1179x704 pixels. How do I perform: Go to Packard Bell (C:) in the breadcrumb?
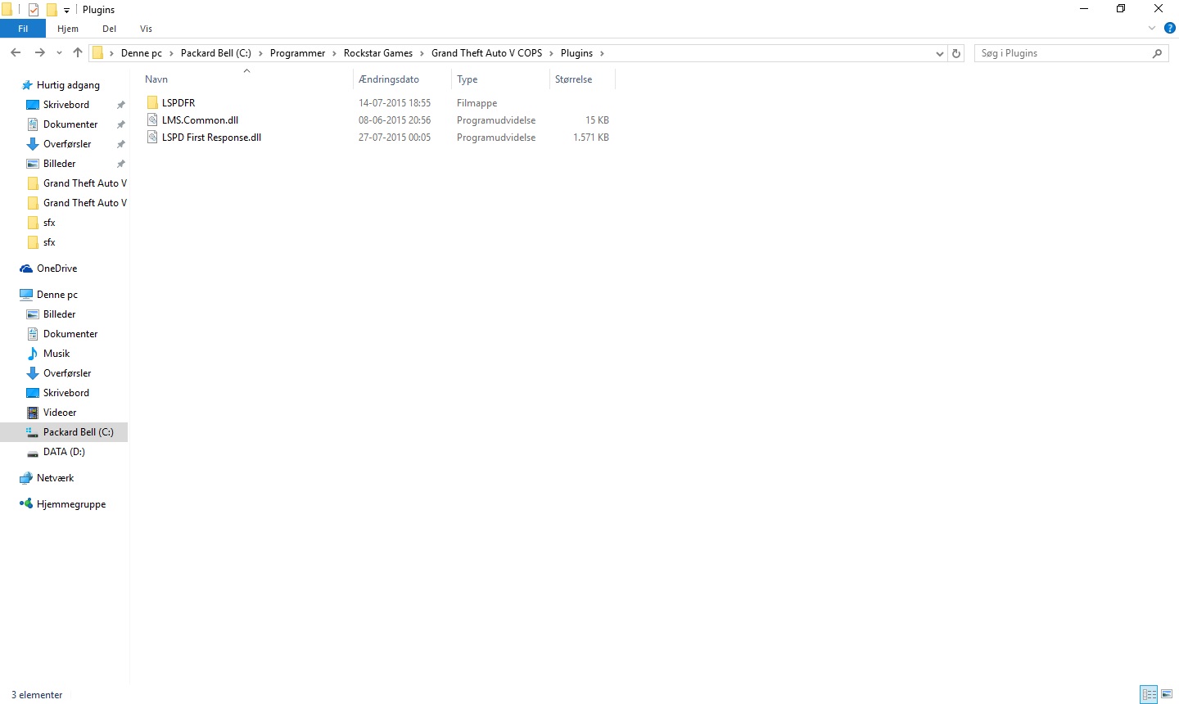(x=216, y=53)
